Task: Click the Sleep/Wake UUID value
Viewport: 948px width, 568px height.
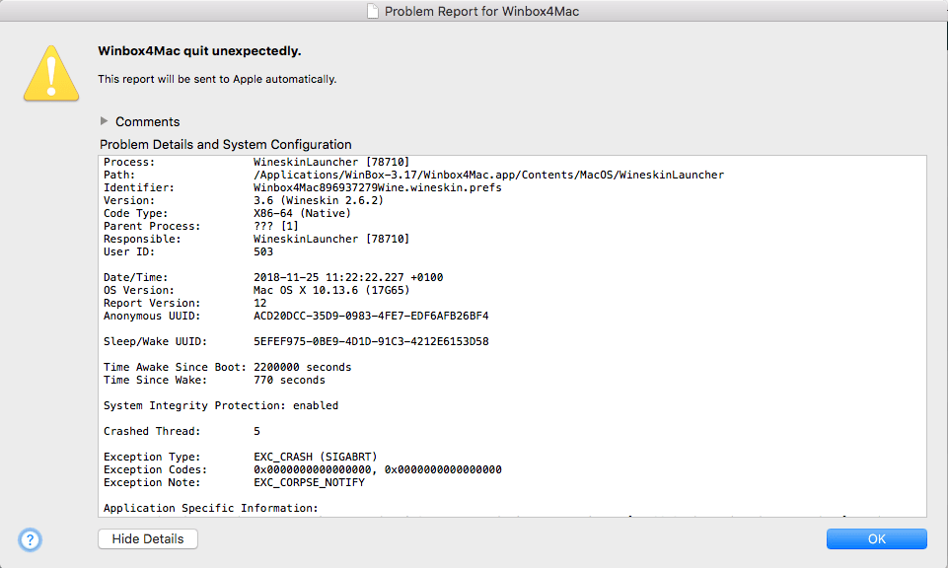Action: pyautogui.click(x=370, y=341)
